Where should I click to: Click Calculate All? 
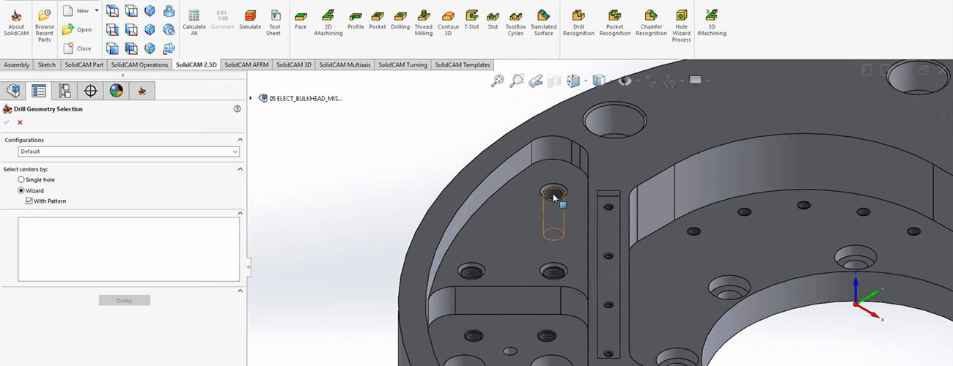pyautogui.click(x=194, y=23)
